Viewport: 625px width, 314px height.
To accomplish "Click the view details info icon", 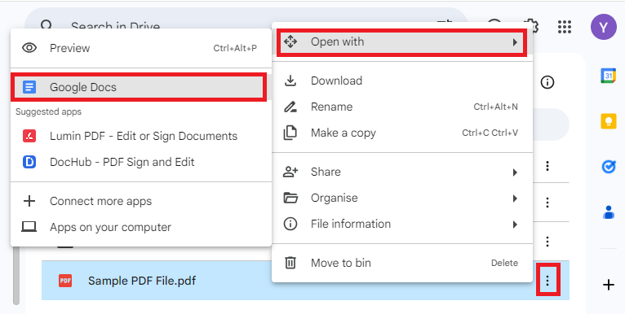I will coord(547,82).
